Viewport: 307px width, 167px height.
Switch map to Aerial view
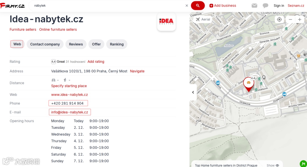click(x=203, y=19)
